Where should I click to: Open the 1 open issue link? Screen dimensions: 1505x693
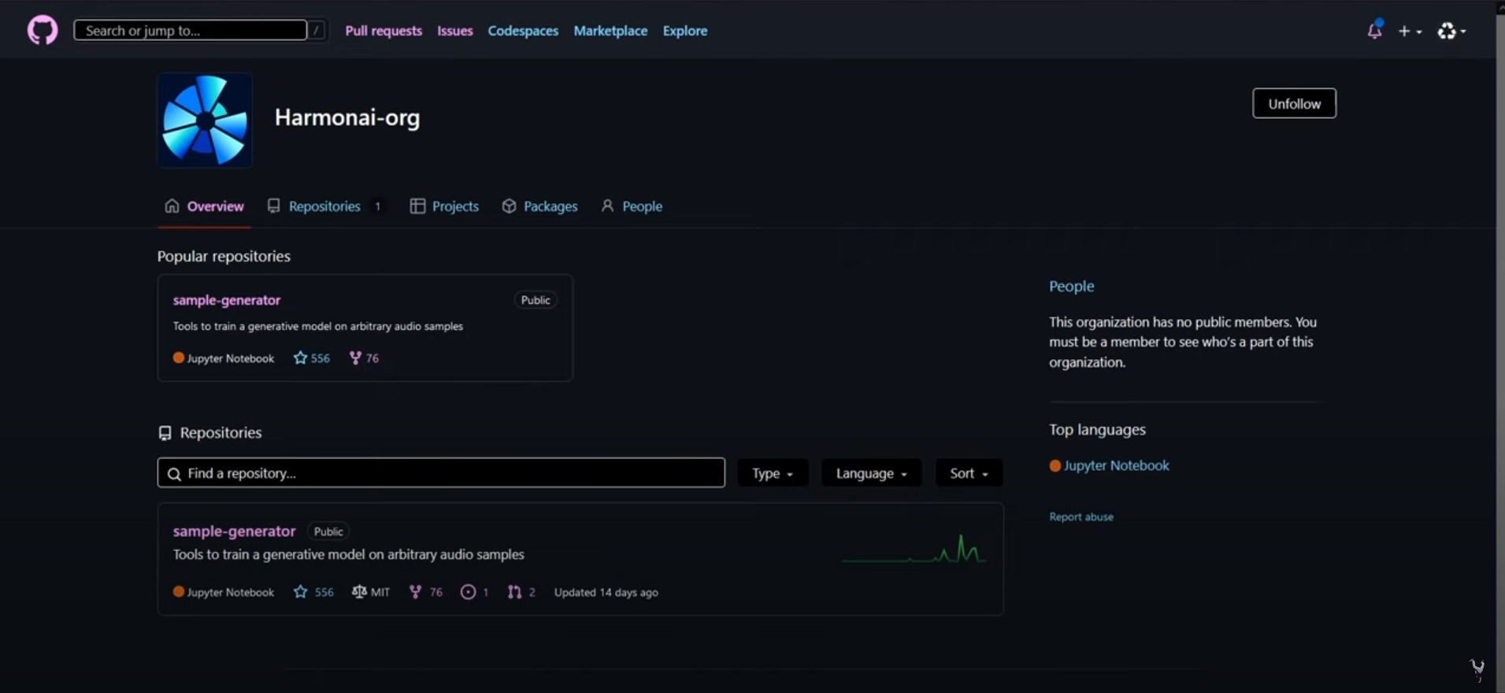(x=475, y=592)
